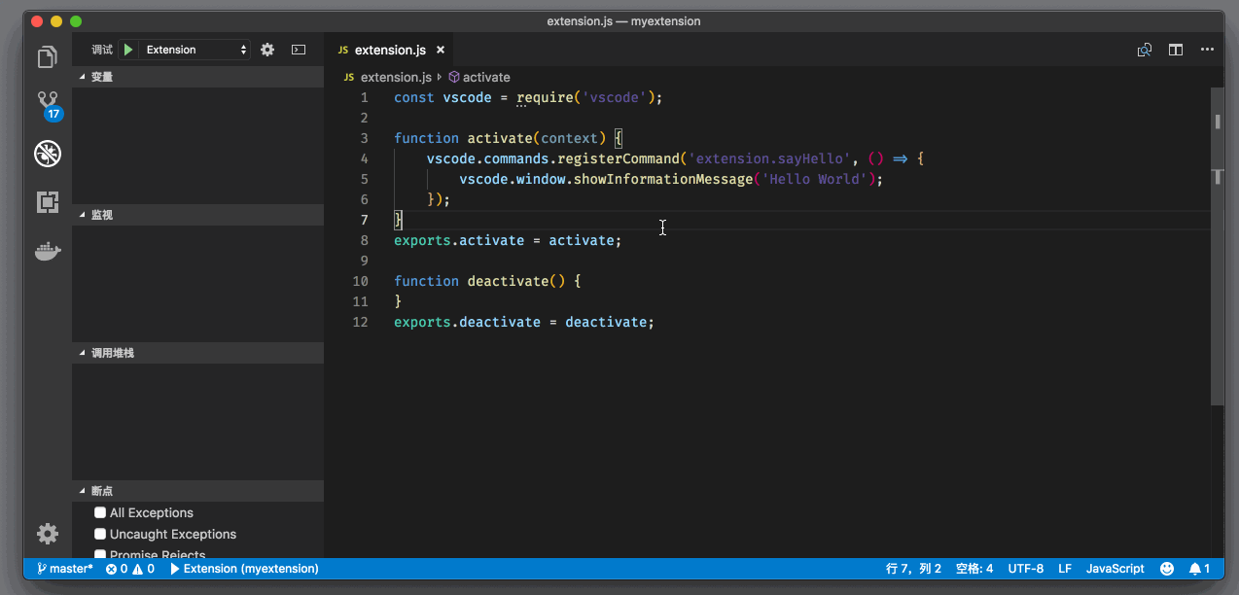This screenshot has width=1239, height=595.
Task: Click the activate breadcrumb item
Action: pos(485,77)
